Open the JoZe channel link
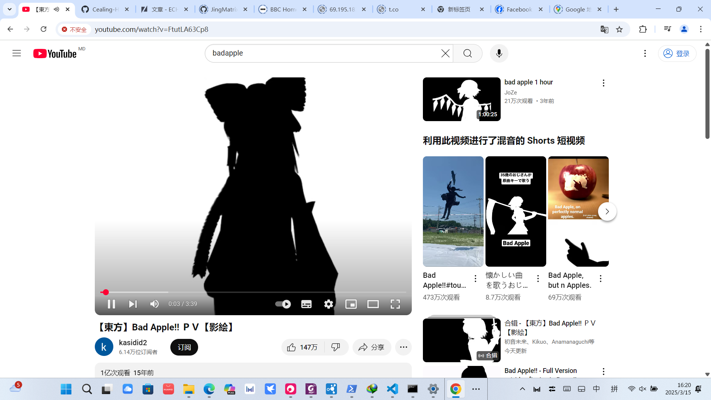This screenshot has height=400, width=711. [x=511, y=93]
